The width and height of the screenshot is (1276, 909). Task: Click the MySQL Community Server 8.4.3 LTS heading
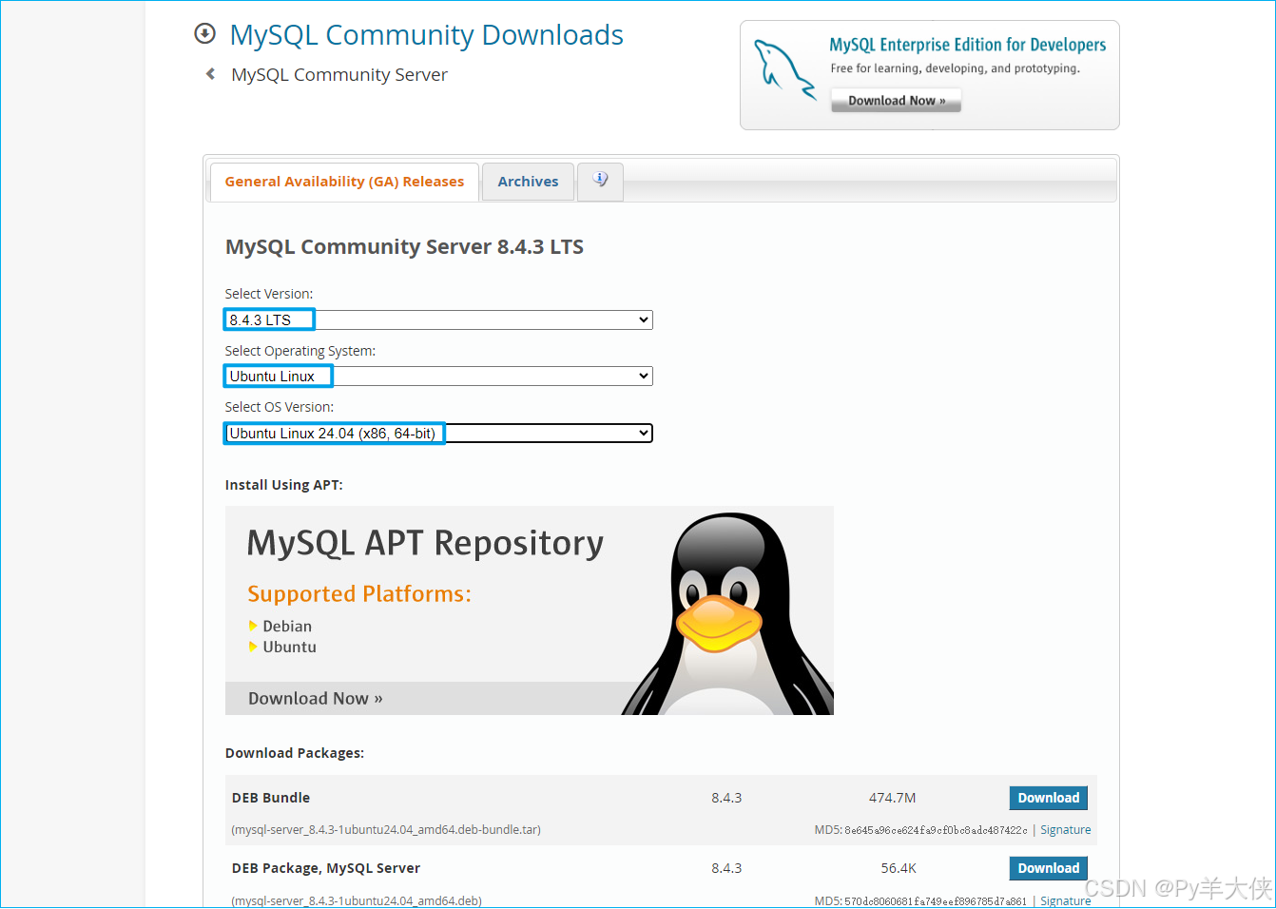point(404,247)
